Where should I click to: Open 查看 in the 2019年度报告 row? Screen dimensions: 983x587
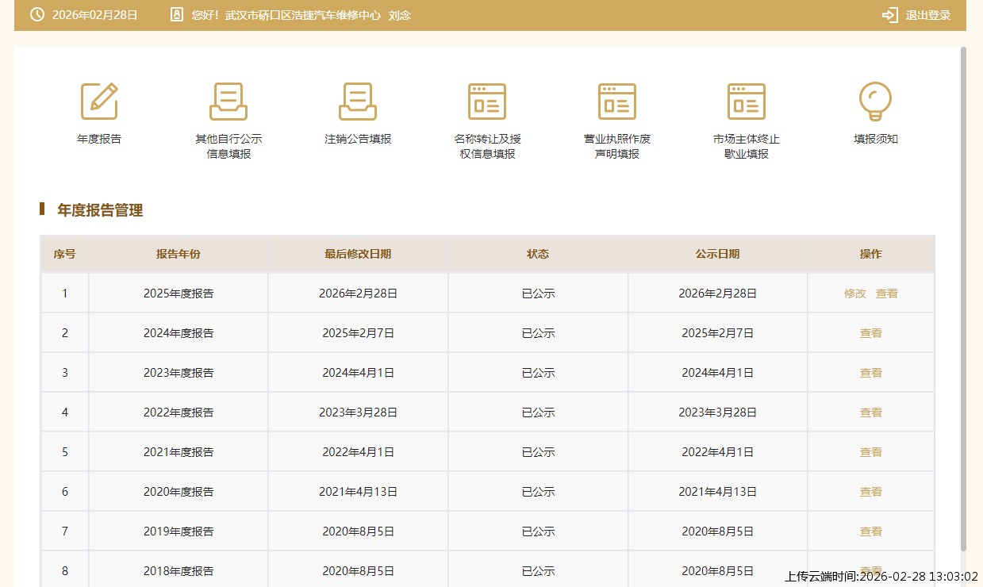[870, 531]
